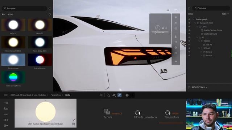
Task: Open the Textura parameter
Action: pyautogui.click(x=108, y=117)
